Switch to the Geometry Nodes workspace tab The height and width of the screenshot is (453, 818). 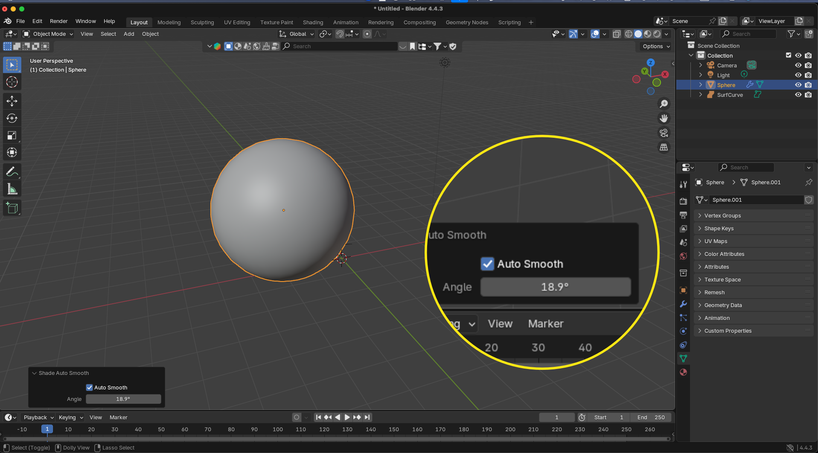pos(467,22)
